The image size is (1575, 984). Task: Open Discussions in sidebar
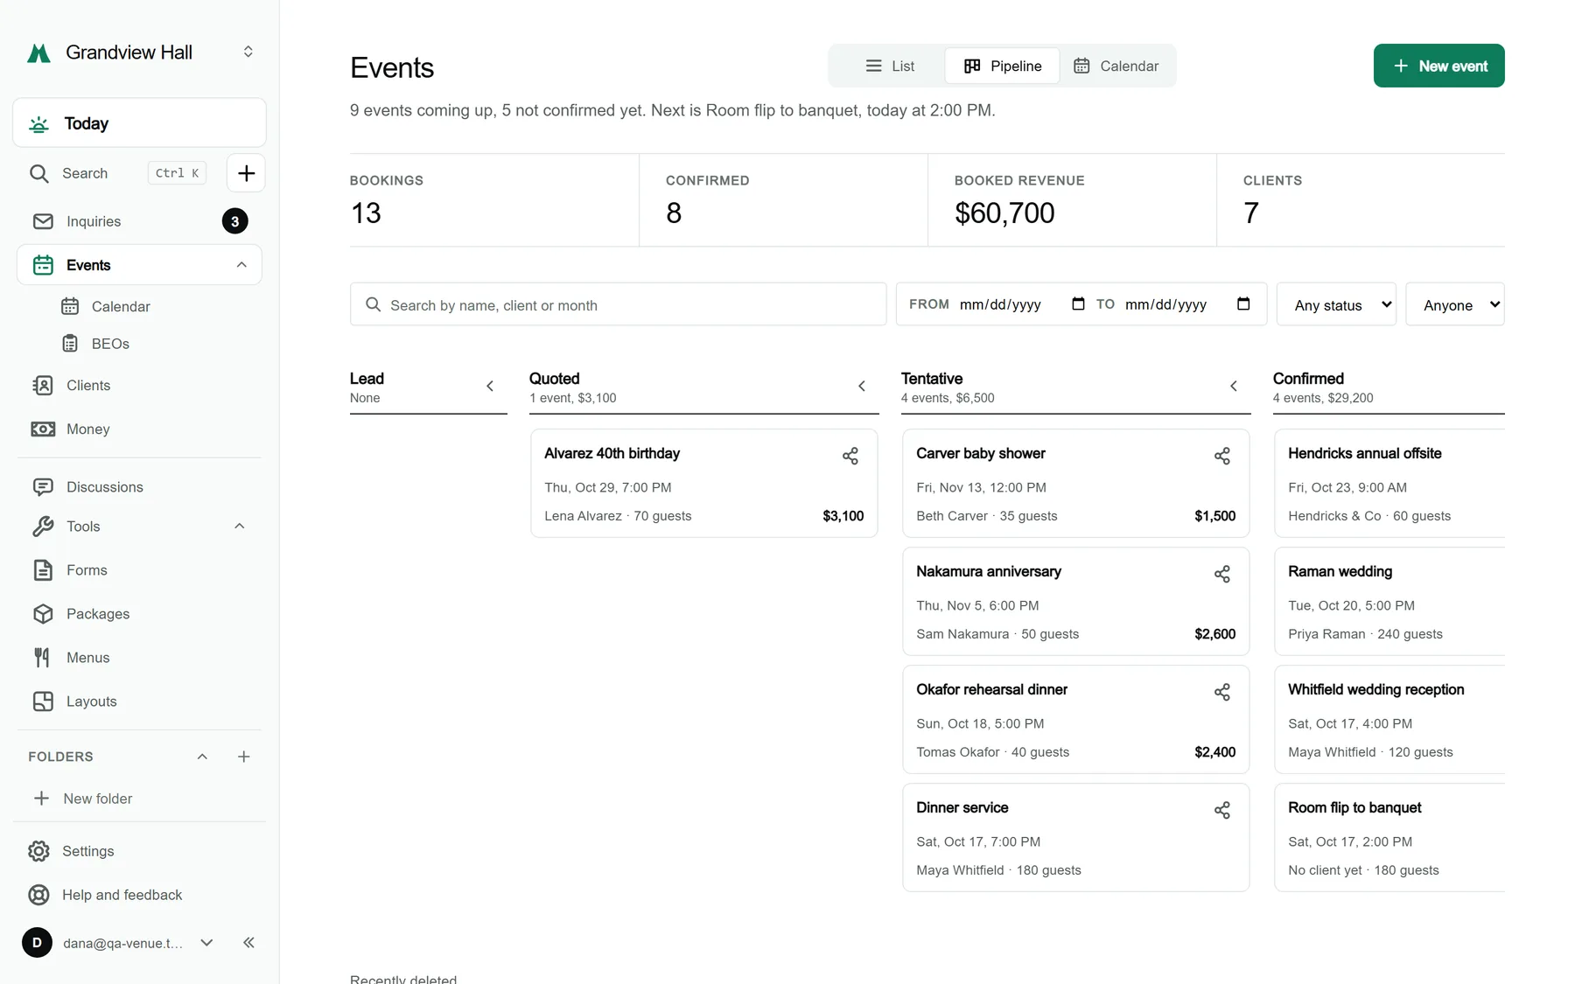(139, 486)
